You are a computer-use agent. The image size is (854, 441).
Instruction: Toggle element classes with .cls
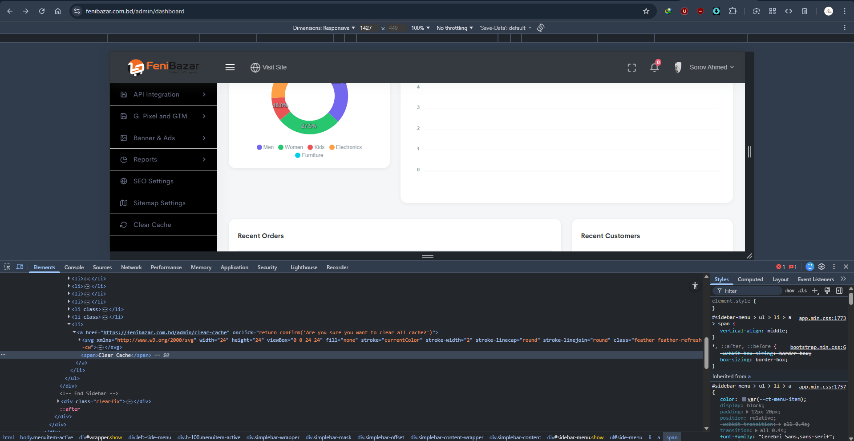(802, 291)
